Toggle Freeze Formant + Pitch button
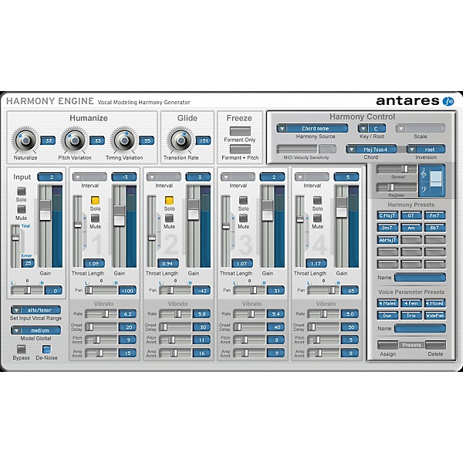The width and height of the screenshot is (463, 463). coord(240,149)
